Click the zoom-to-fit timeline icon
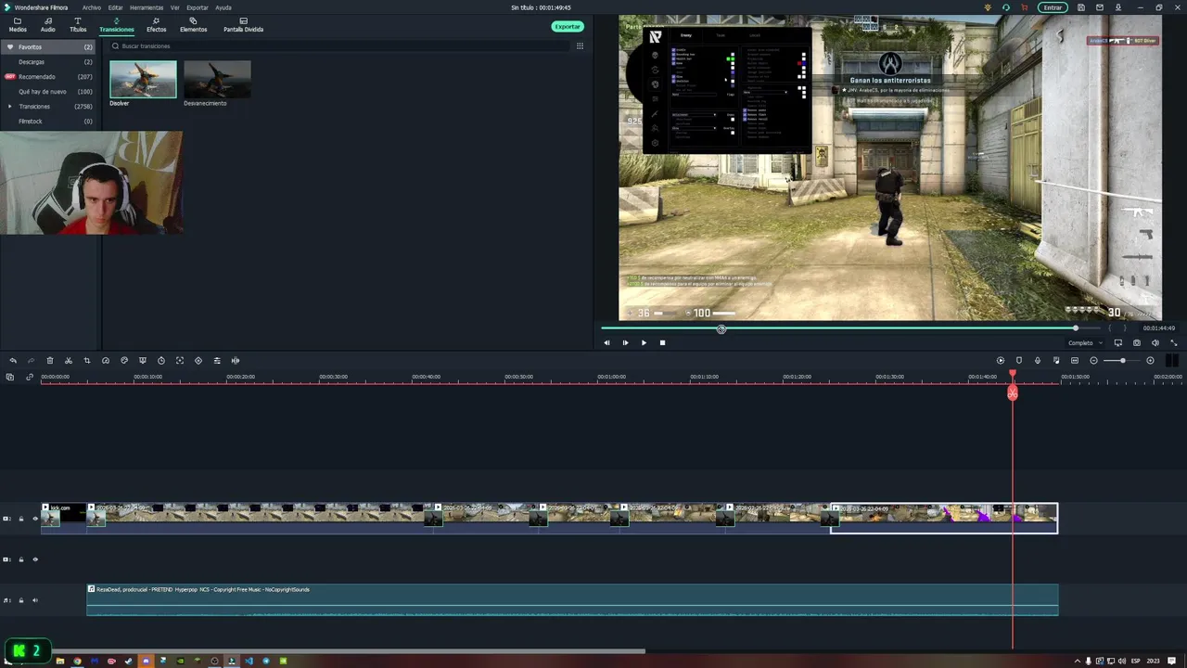The height and width of the screenshot is (668, 1187). [x=1075, y=360]
